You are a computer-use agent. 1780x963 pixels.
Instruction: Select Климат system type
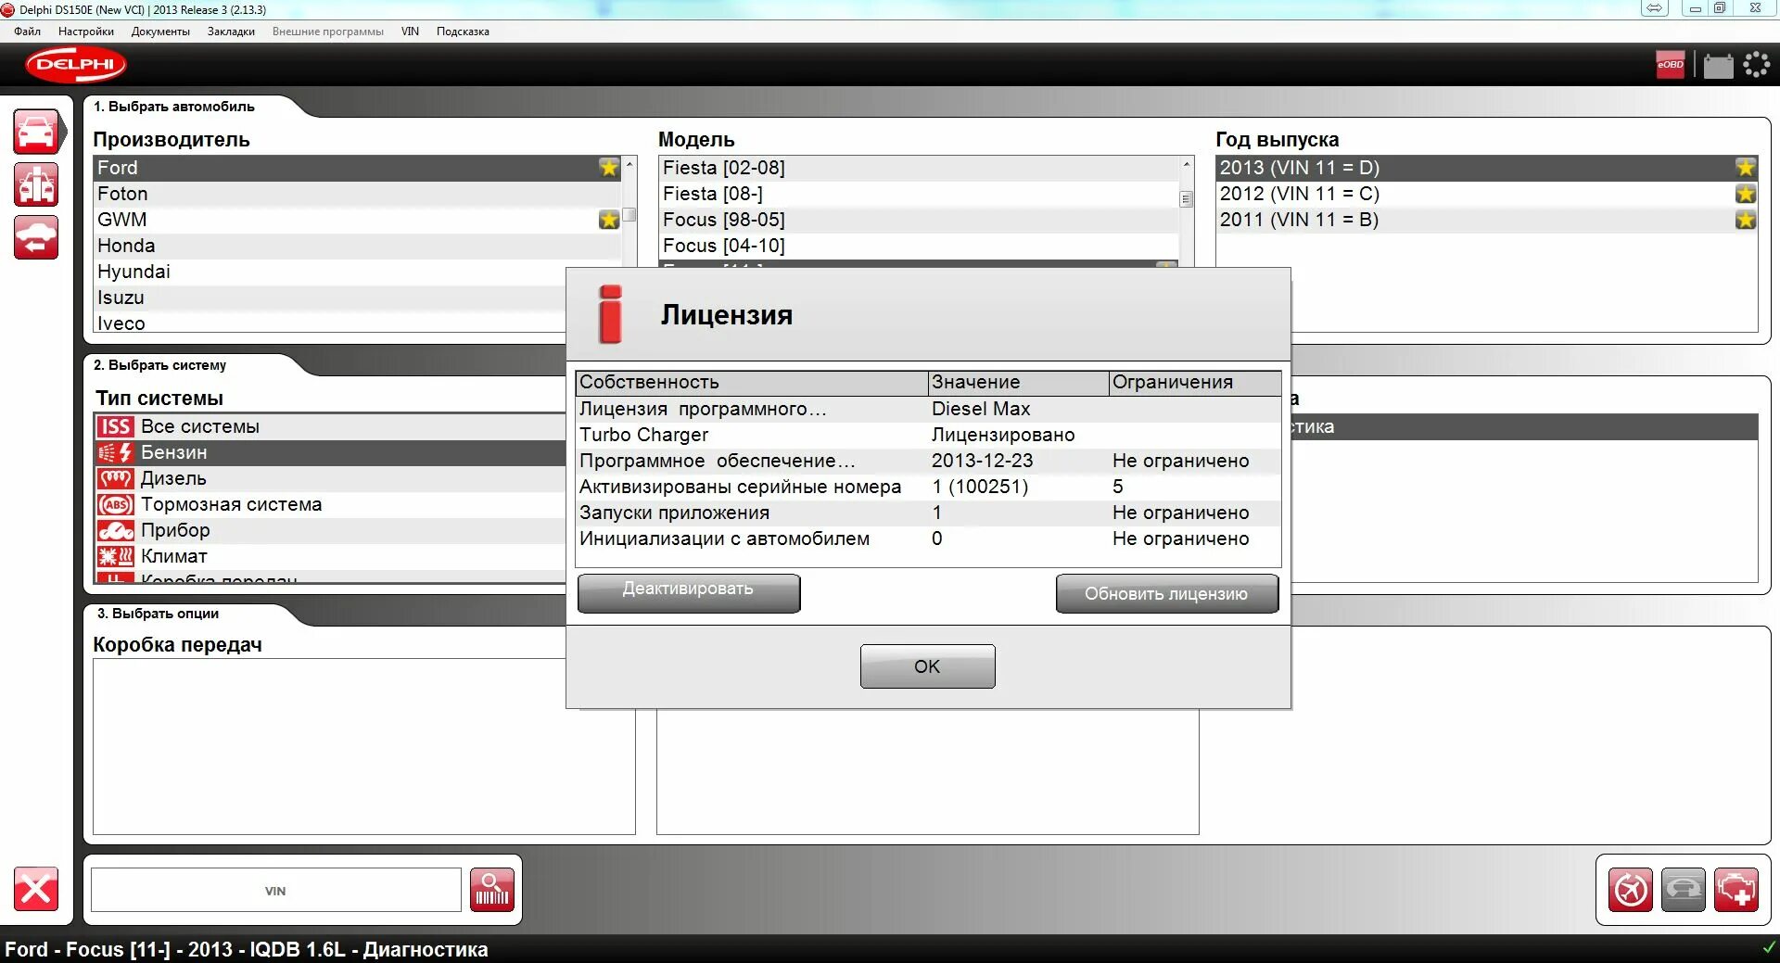[330, 556]
